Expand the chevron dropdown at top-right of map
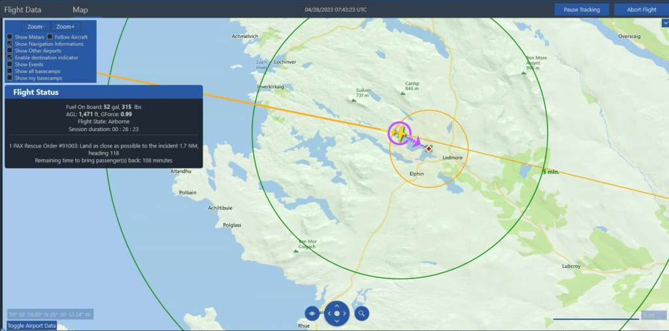This screenshot has width=669, height=331. point(664,22)
